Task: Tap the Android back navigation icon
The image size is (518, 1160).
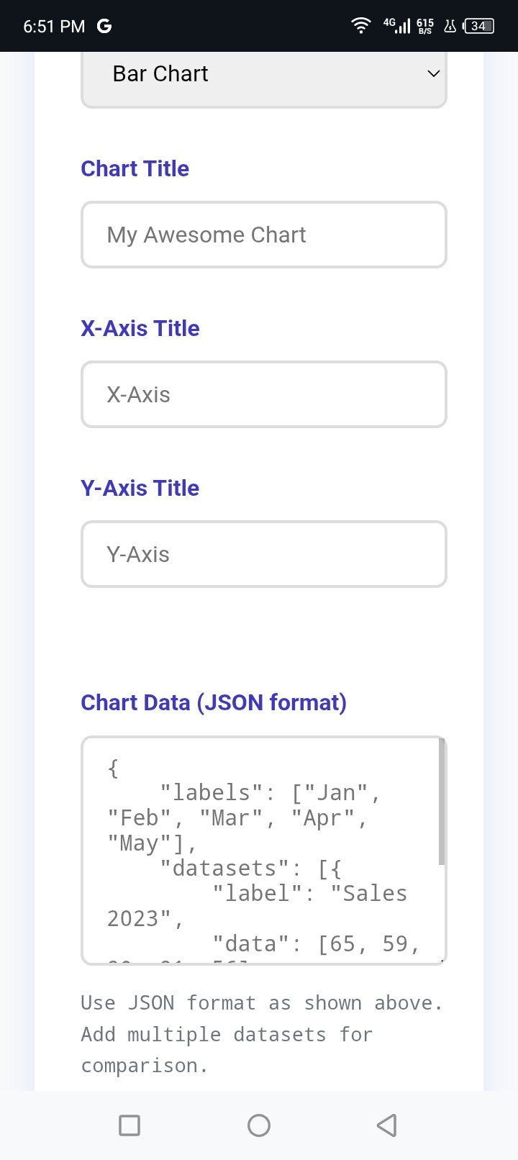Action: pyautogui.click(x=387, y=1125)
